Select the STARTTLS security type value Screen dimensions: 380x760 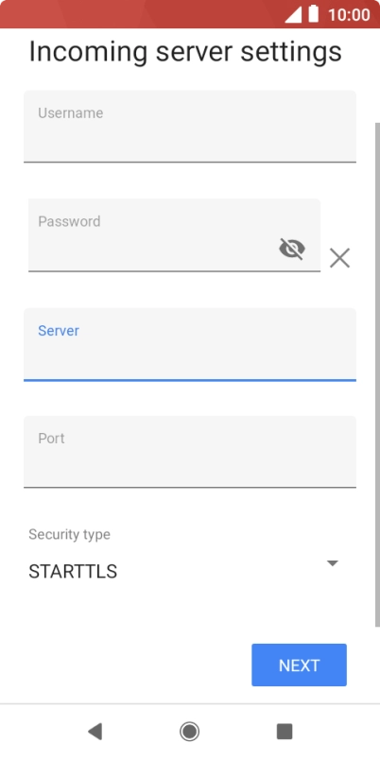tap(73, 572)
